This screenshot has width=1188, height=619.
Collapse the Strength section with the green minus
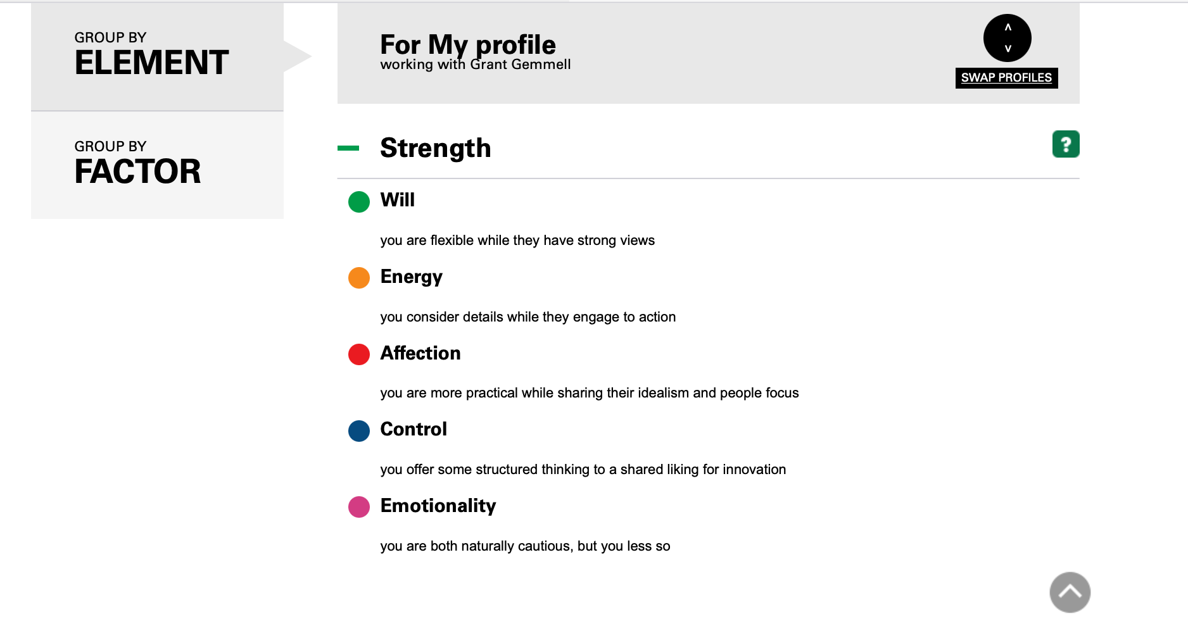[x=348, y=148]
